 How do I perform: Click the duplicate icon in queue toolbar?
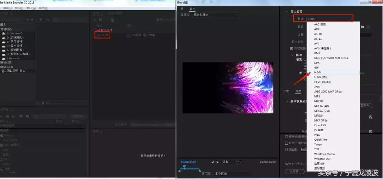[112, 20]
